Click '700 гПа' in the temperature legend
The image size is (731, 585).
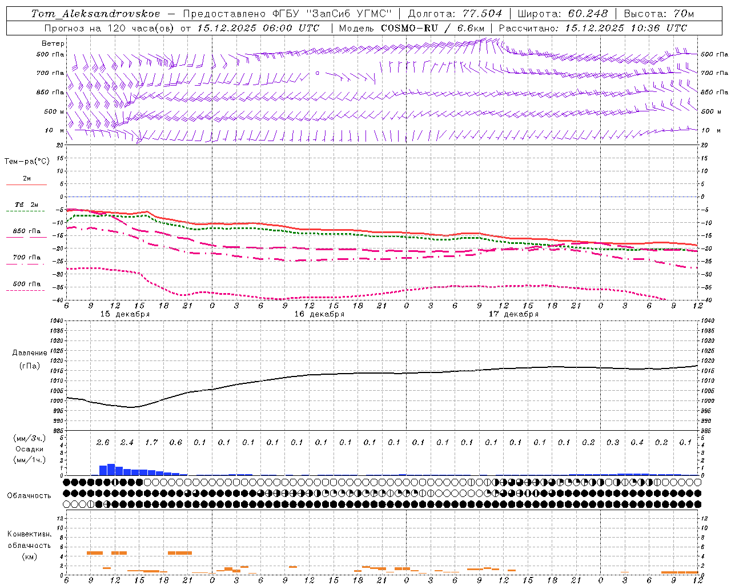click(x=27, y=258)
